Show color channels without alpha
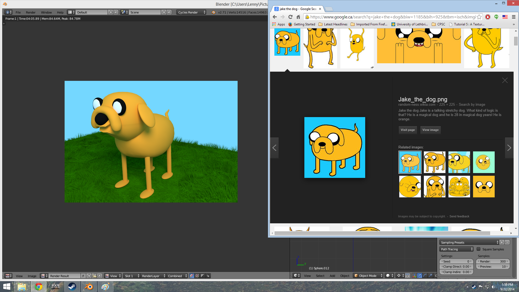The height and width of the screenshot is (292, 519). (197, 276)
